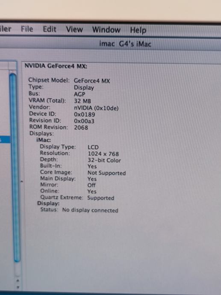221x295 pixels.
Task: Click the pane divider handle
Action: [22, 182]
